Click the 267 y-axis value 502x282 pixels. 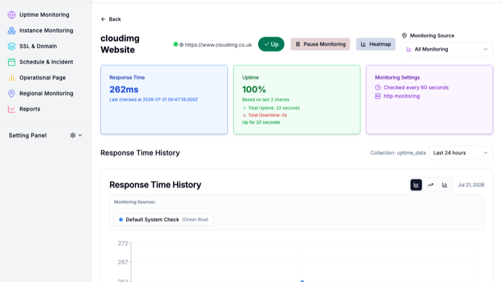[123, 262]
